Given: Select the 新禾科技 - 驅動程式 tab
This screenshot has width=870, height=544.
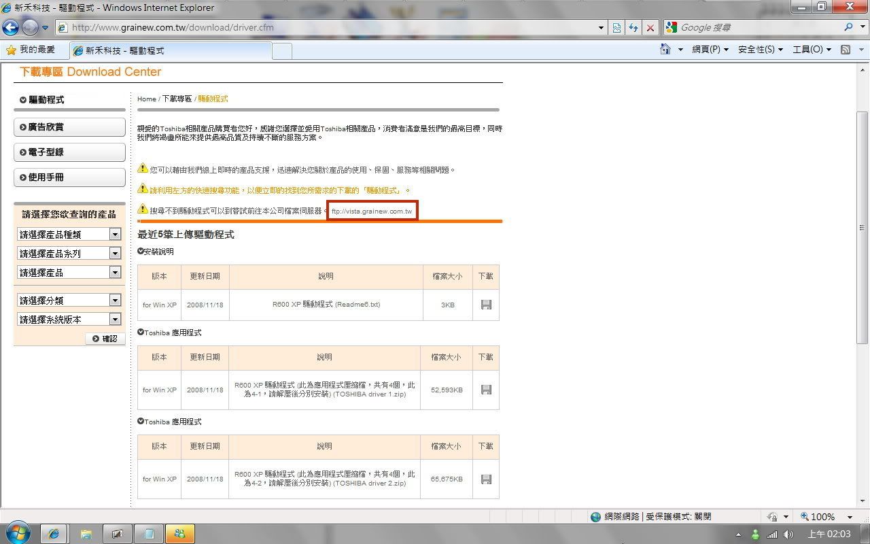Looking at the screenshot, I should 170,50.
